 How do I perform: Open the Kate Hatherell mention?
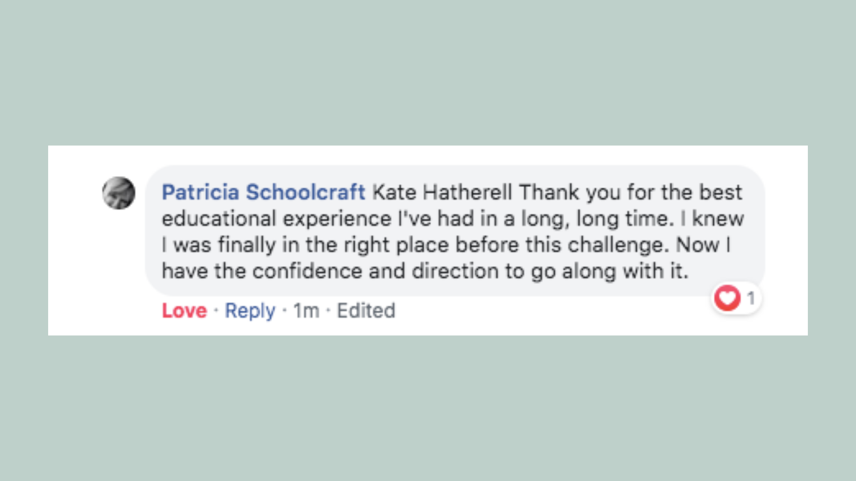[442, 192]
